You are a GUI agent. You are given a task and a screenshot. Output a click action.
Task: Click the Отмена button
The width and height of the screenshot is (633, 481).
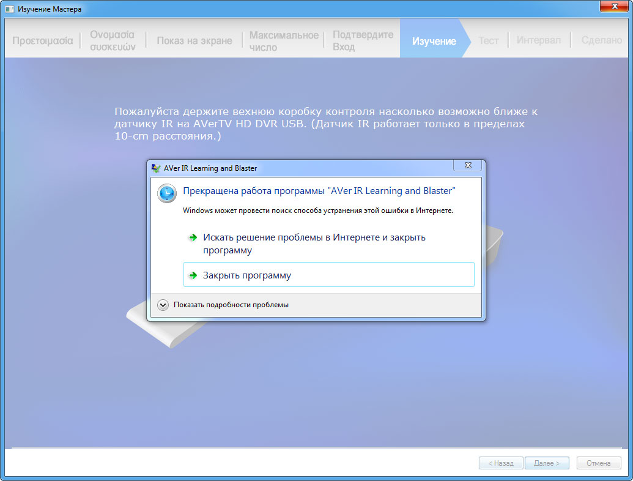[599, 463]
